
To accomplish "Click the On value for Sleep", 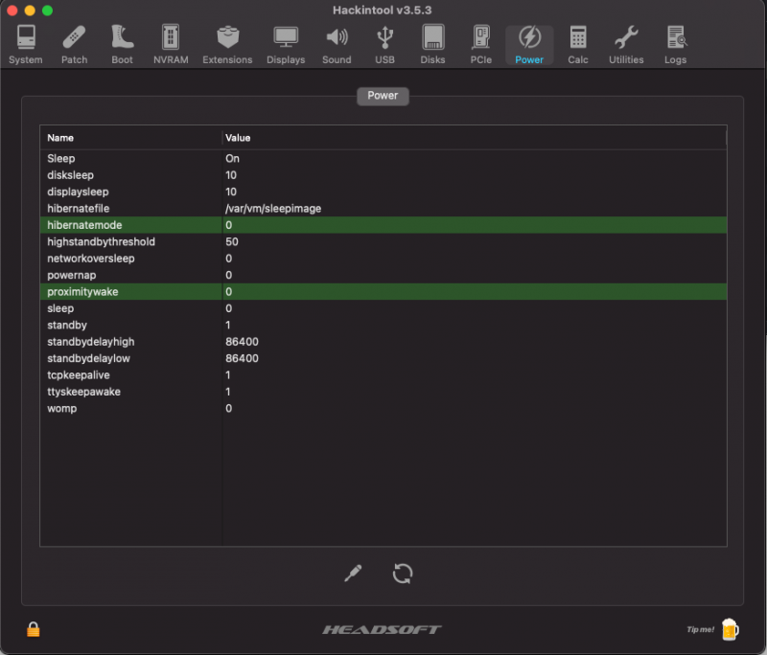I will coord(232,158).
